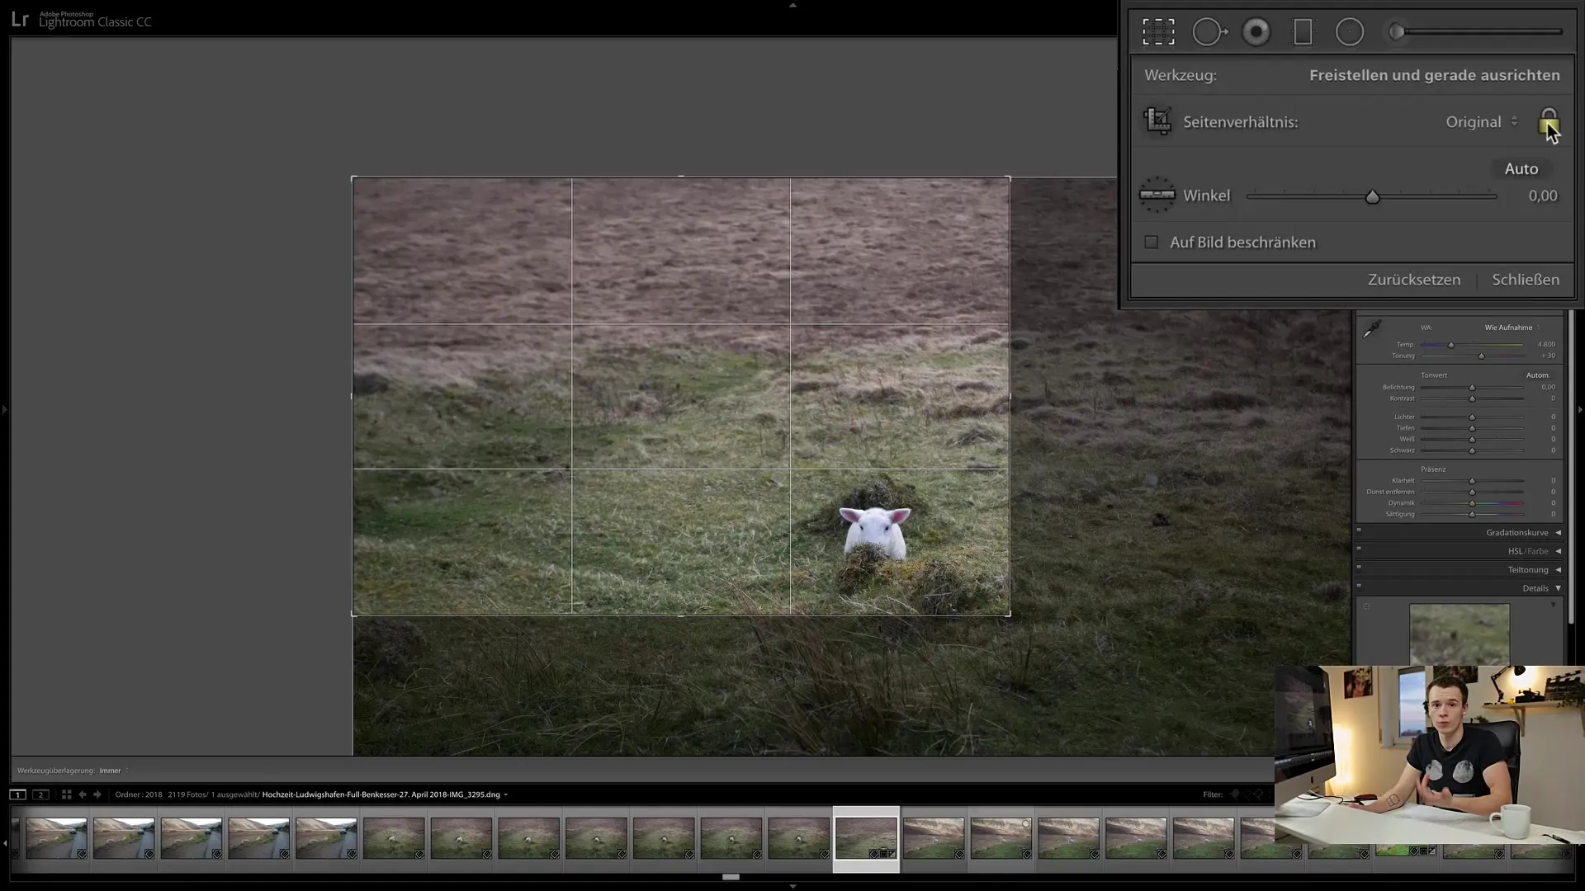Click the Winkel value 0,00 field
1585x891 pixels.
pos(1542,196)
